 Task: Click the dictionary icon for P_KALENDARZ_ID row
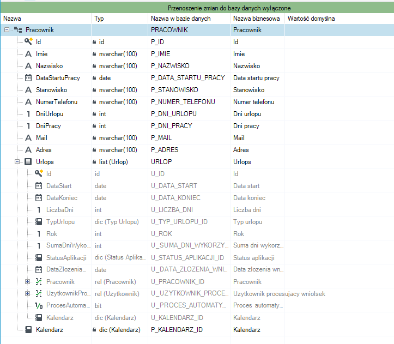tap(28, 330)
